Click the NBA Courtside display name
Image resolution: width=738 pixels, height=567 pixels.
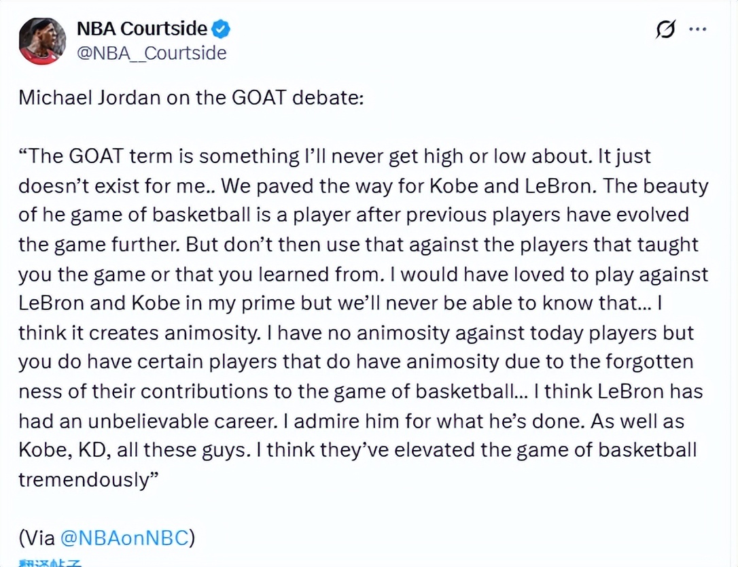point(141,29)
